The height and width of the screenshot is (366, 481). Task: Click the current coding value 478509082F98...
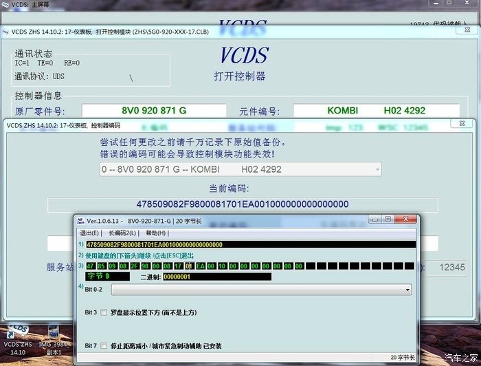(x=243, y=204)
